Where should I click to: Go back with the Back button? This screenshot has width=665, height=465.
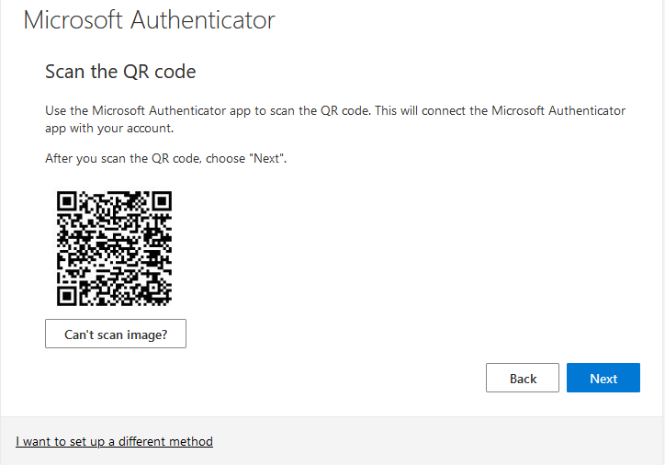[523, 378]
